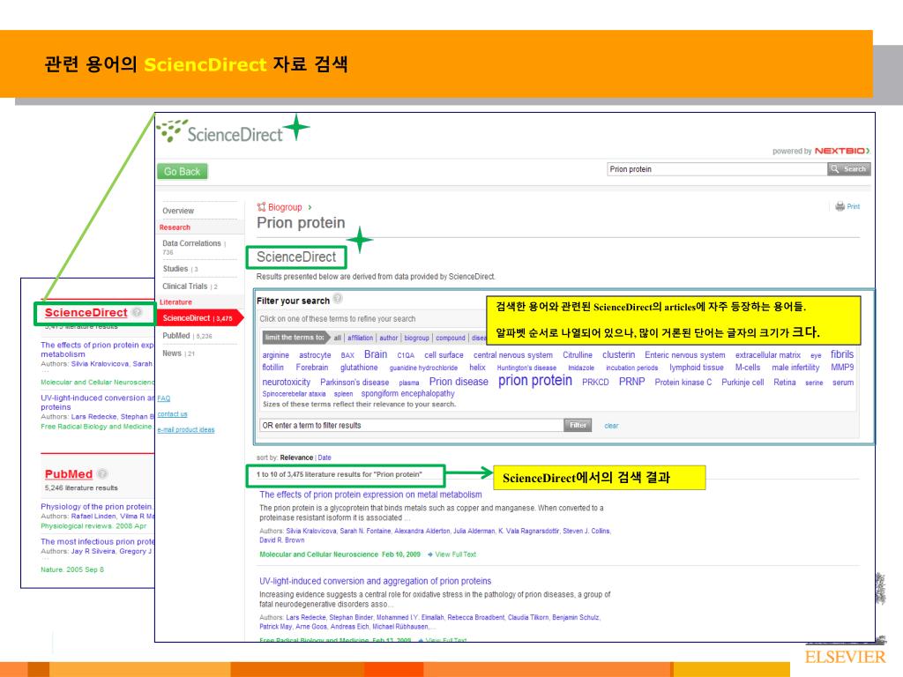Click View Full Text for Molecular and Cellular Neuroscience article
The height and width of the screenshot is (677, 903).
(x=456, y=554)
